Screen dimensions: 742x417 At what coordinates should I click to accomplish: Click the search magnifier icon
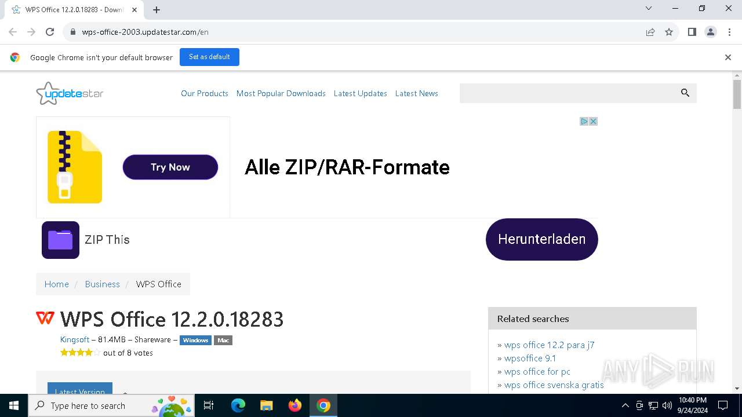(685, 93)
